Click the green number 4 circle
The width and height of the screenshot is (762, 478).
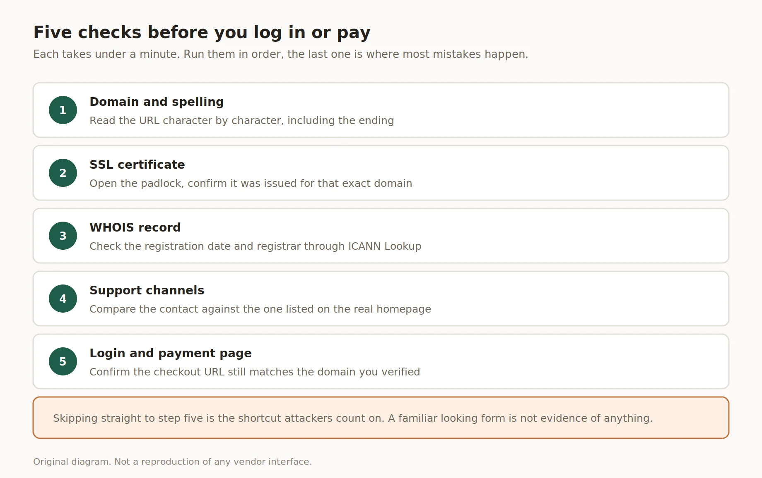63,299
